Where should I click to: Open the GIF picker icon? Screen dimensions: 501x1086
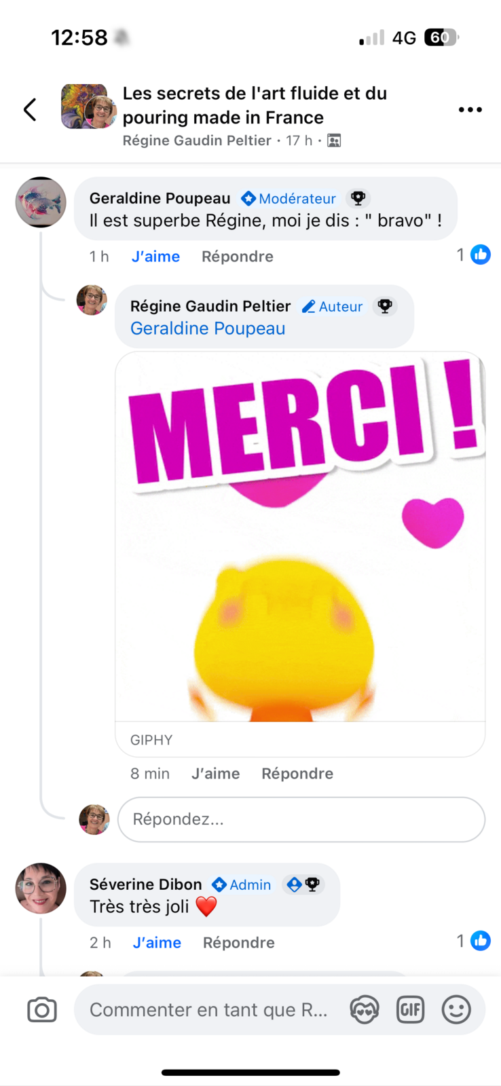pos(410,1010)
